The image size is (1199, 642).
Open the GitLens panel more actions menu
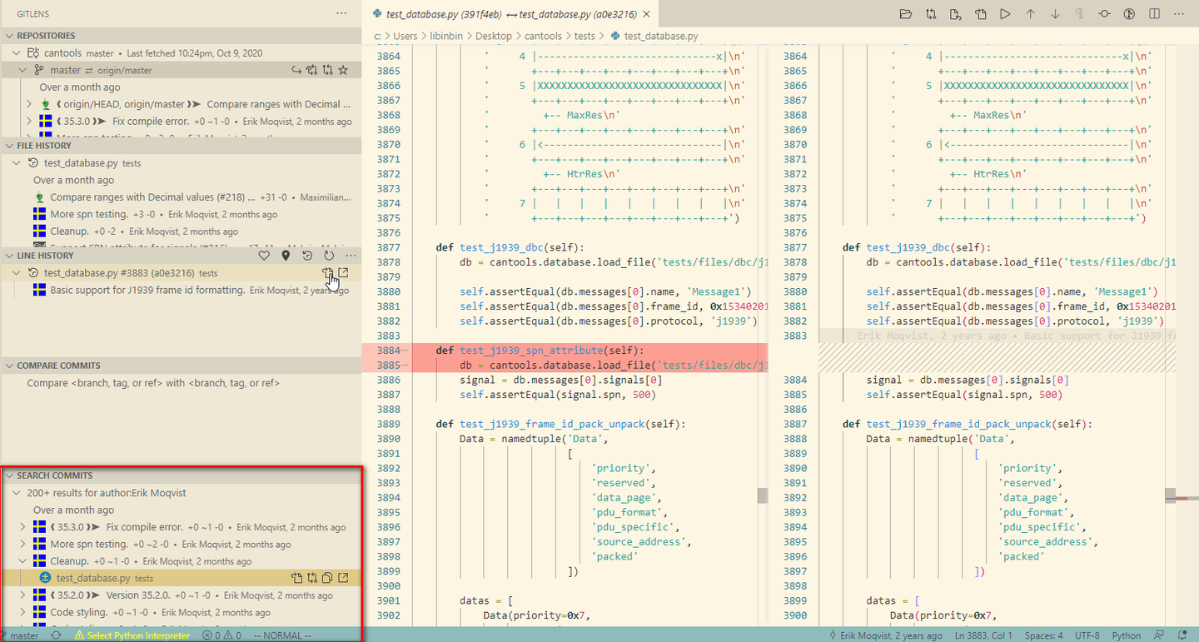click(x=341, y=13)
